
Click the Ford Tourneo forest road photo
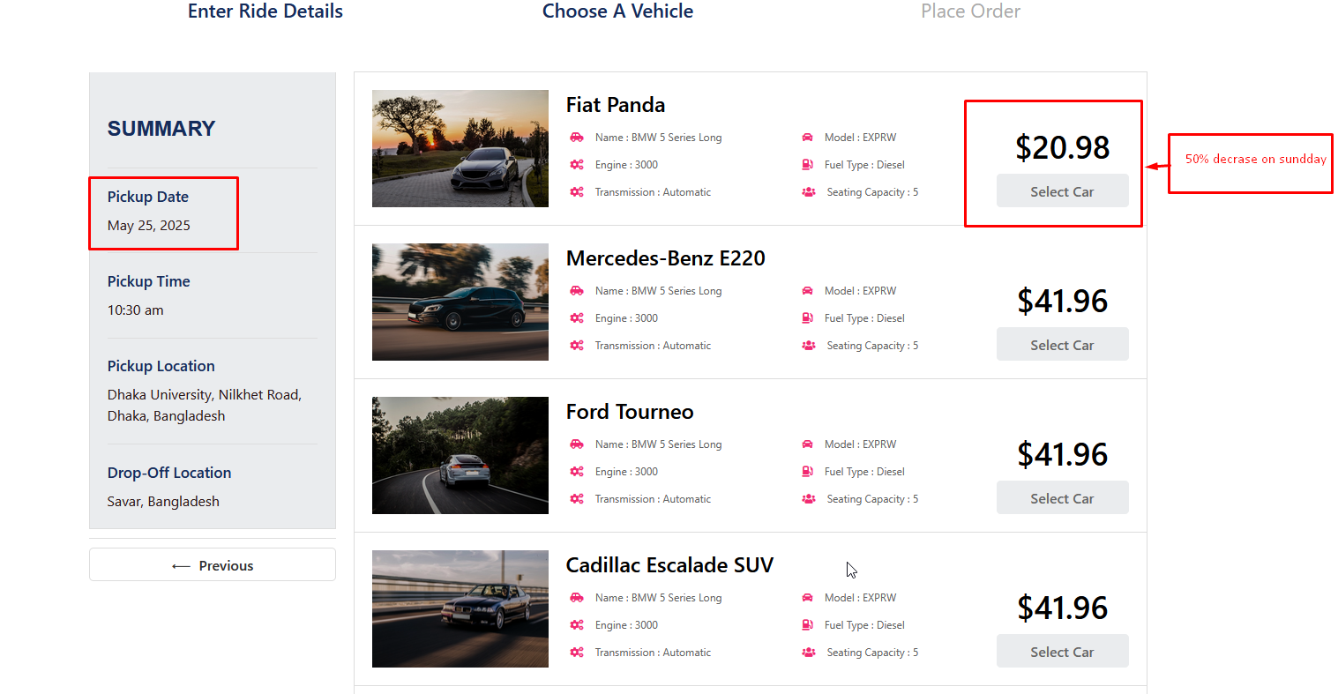(x=460, y=456)
